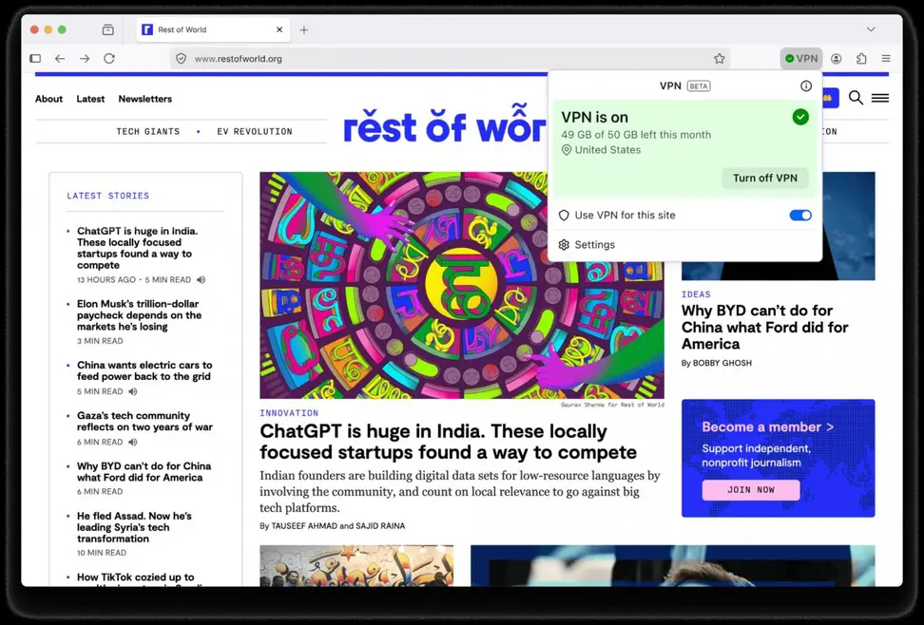The width and height of the screenshot is (924, 625).
Task: Open VPN Settings
Action: pyautogui.click(x=594, y=244)
